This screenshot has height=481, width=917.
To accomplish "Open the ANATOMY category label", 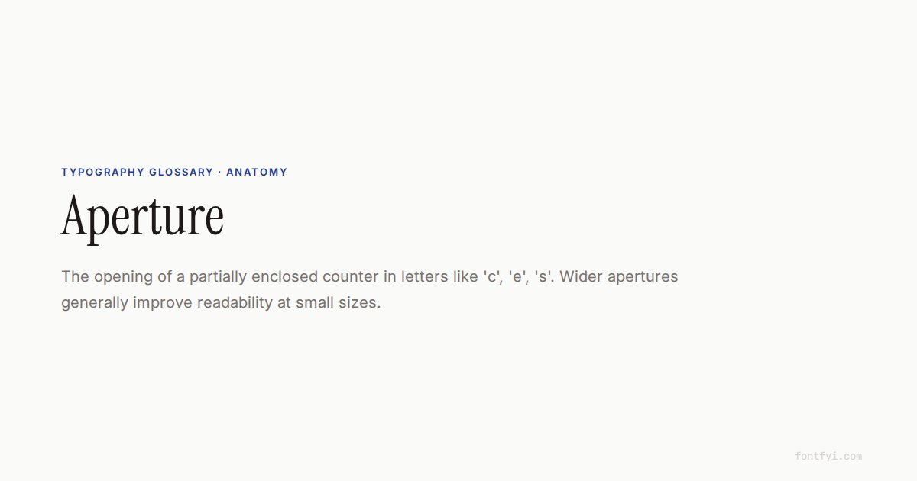I will click(257, 173).
